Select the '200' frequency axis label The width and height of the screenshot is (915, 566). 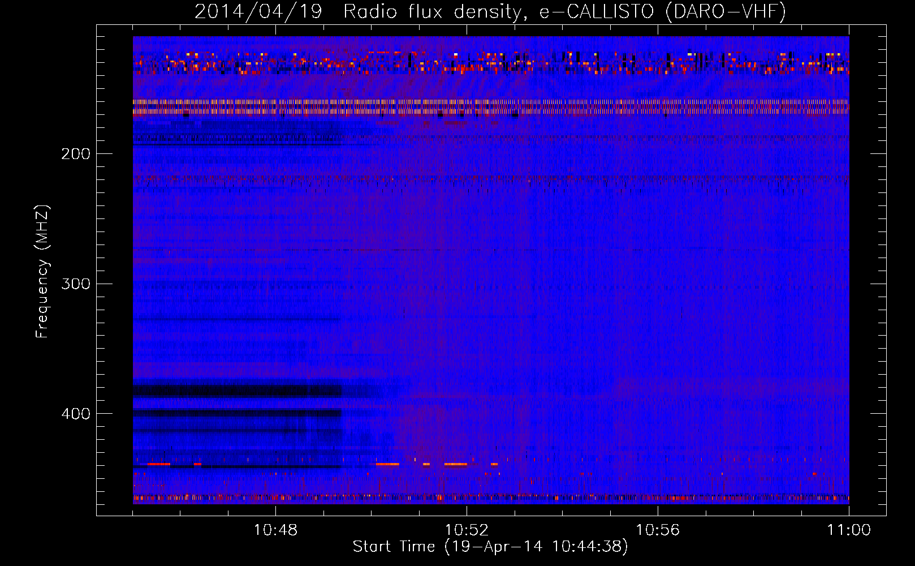coord(76,154)
